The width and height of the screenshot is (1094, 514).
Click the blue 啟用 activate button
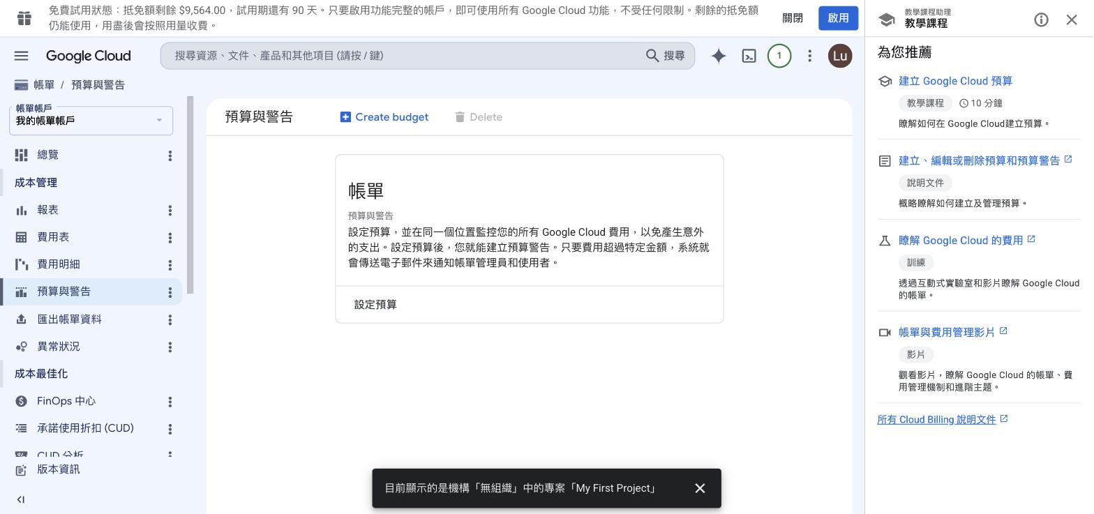pyautogui.click(x=838, y=18)
